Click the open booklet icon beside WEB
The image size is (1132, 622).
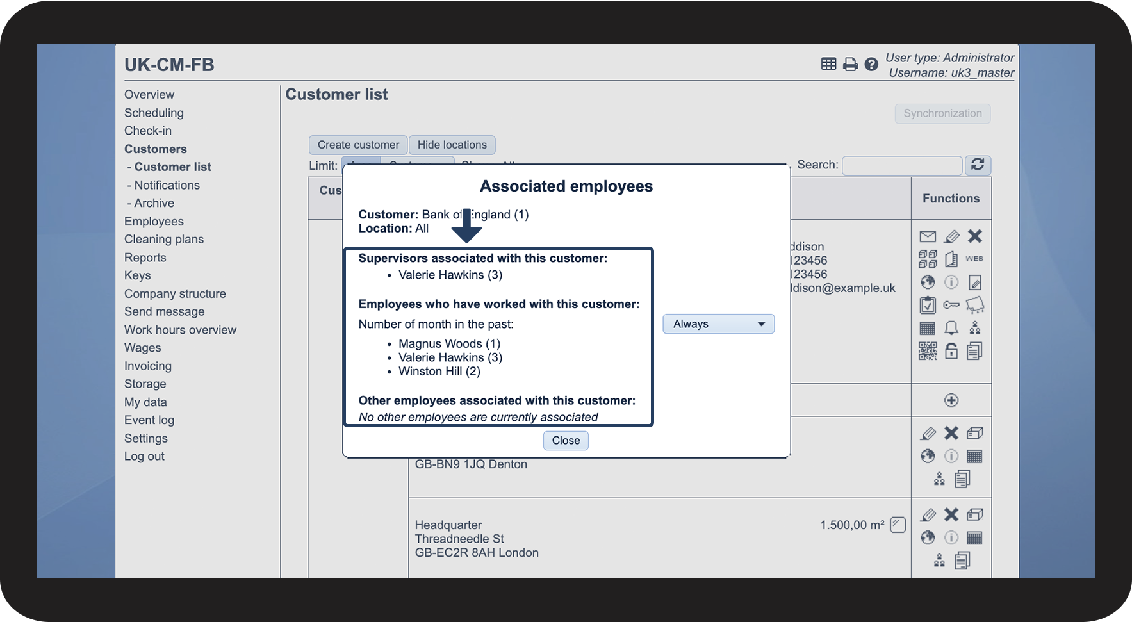pos(951,259)
